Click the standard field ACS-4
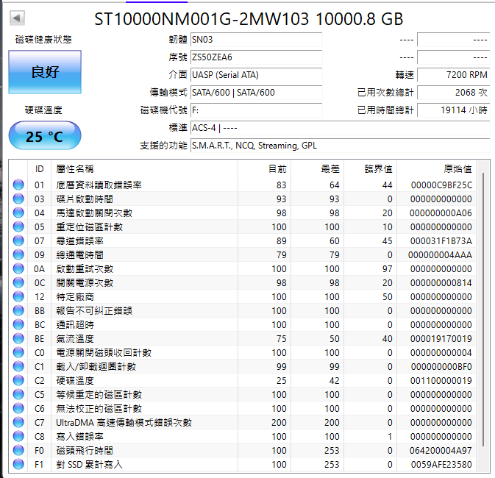The height and width of the screenshot is (478, 495). tap(341, 128)
